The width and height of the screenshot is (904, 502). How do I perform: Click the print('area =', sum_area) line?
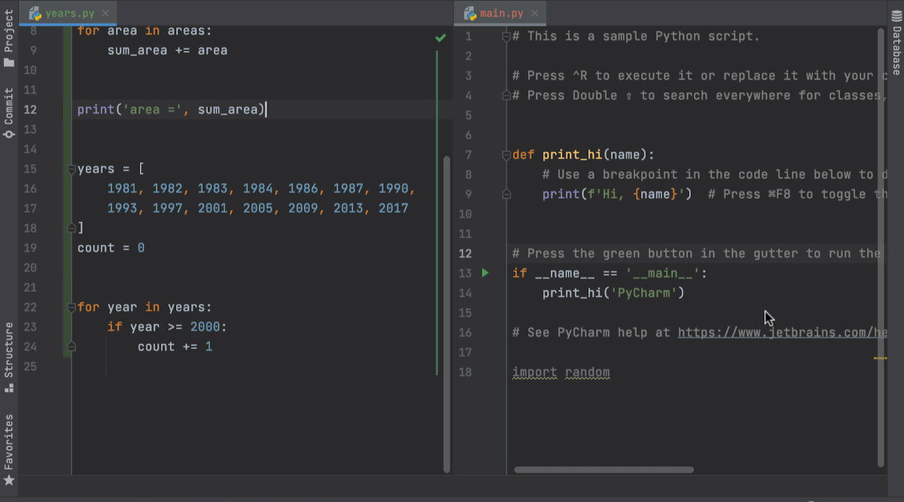[172, 109]
